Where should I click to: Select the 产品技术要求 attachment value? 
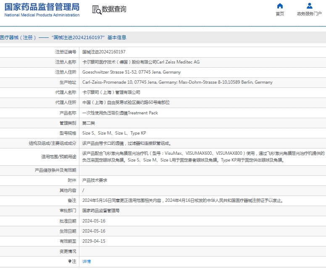click(x=95, y=180)
